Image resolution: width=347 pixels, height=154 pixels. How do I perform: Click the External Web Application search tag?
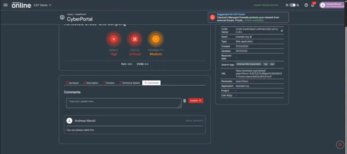[x=248, y=64]
